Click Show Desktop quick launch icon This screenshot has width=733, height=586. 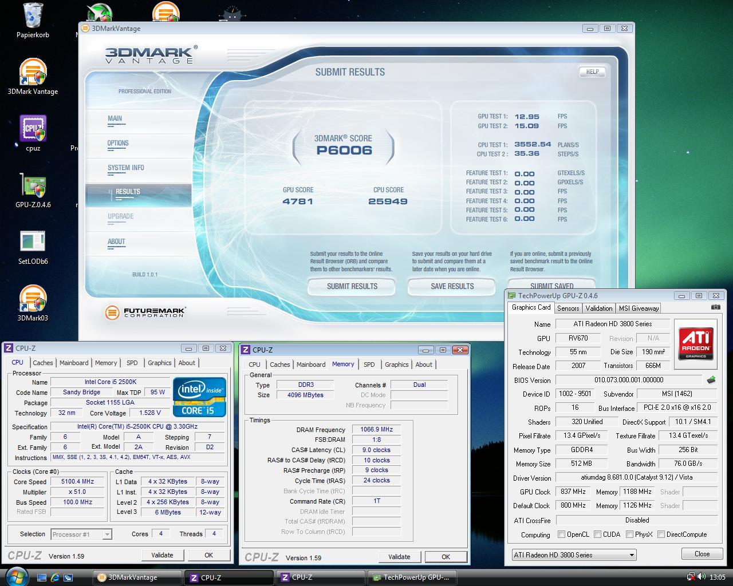point(42,577)
